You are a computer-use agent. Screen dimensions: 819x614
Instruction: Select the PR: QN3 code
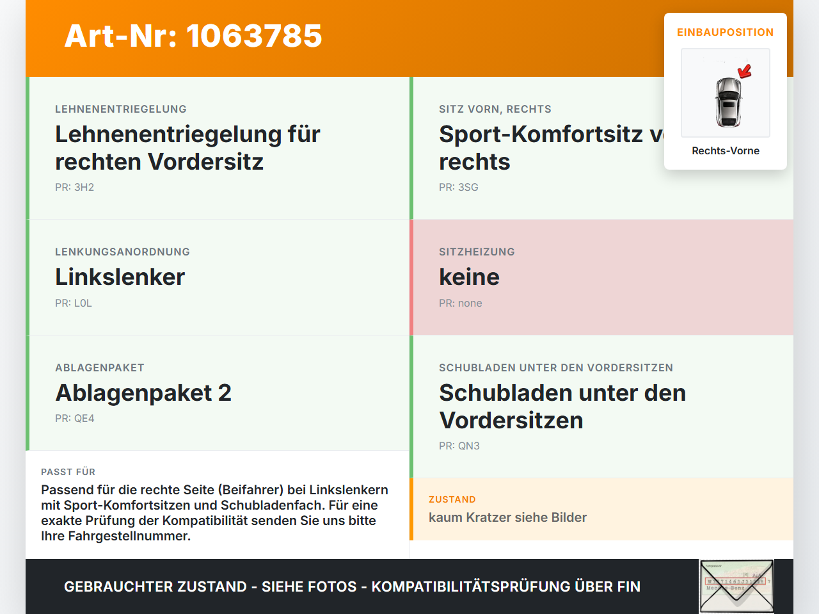[459, 446]
